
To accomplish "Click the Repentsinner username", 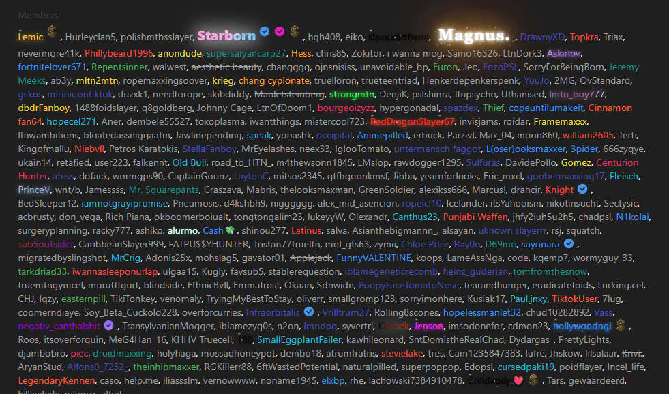I will click(x=119, y=67).
